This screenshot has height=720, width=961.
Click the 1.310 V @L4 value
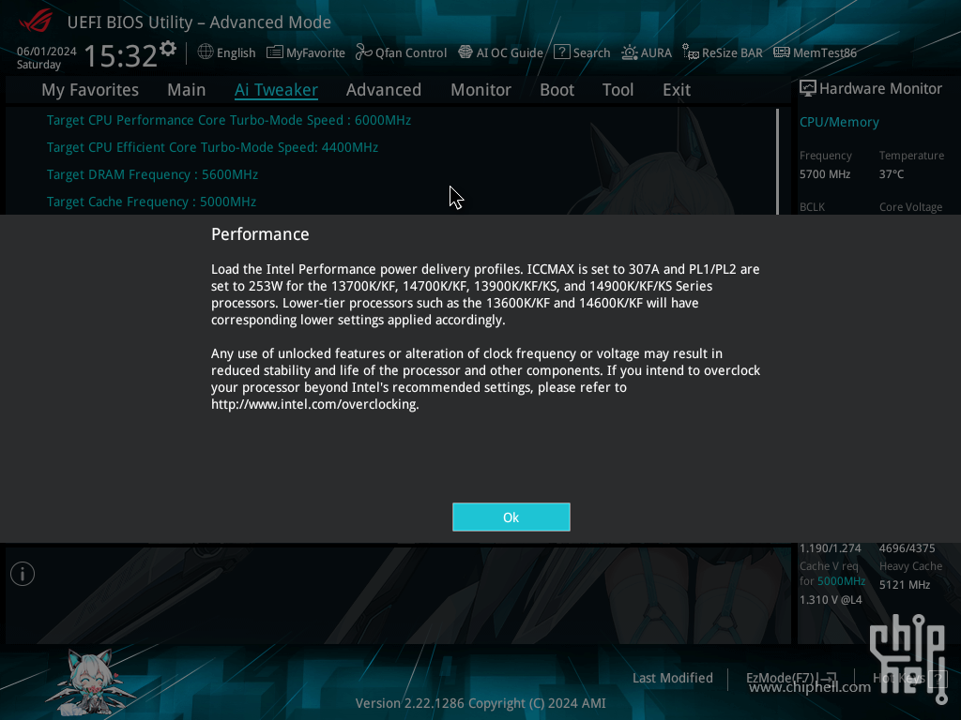click(831, 600)
